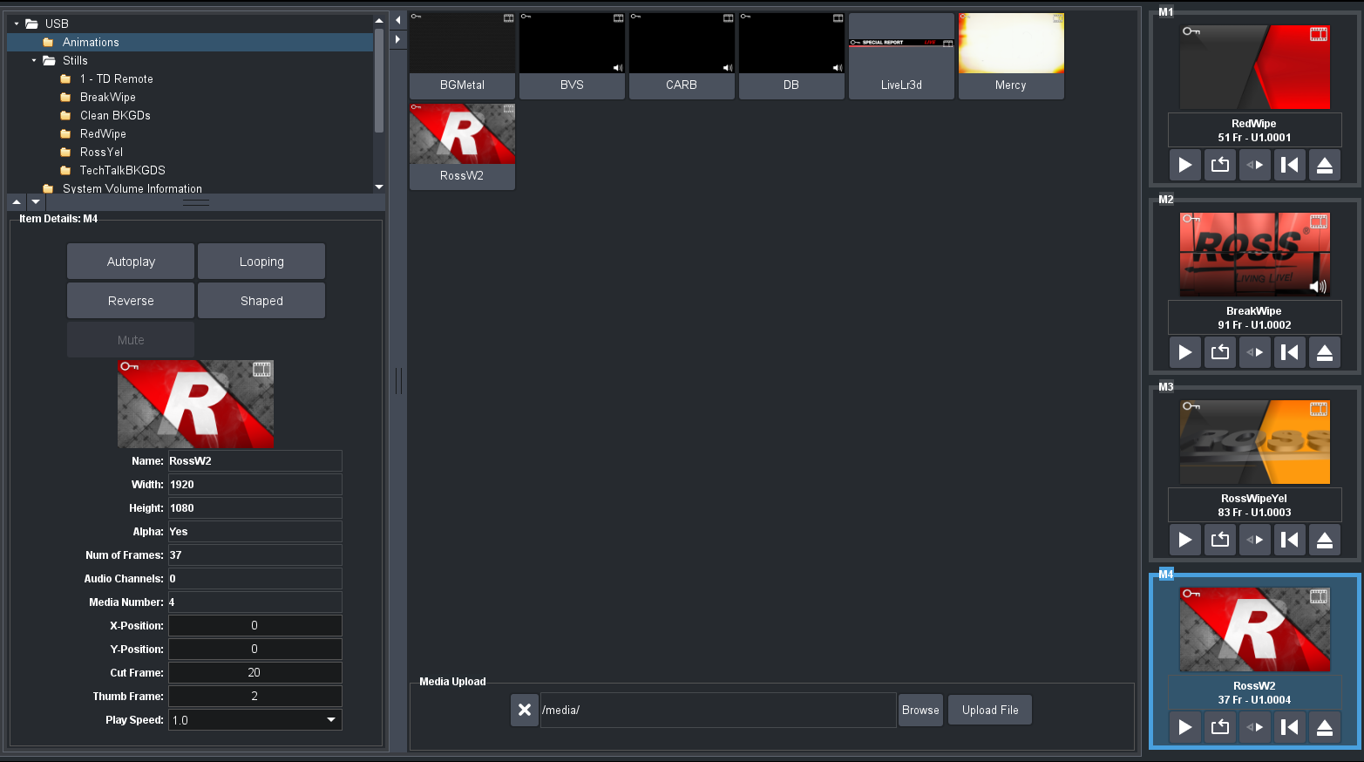
Task: Click the up arrow below the folder tree
Action: [17, 201]
